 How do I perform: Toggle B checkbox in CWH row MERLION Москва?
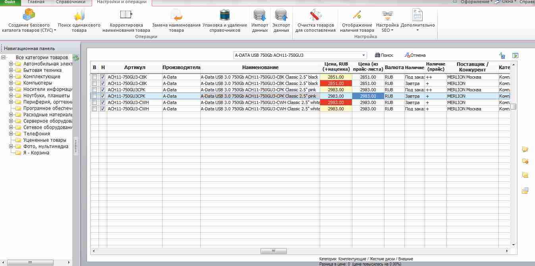(x=94, y=109)
